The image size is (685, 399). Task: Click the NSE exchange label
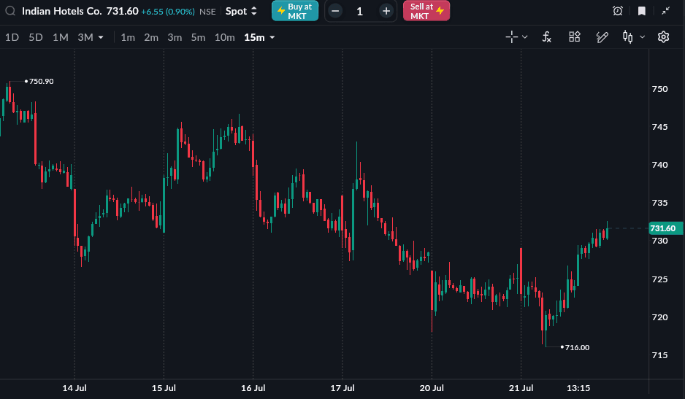pos(207,12)
